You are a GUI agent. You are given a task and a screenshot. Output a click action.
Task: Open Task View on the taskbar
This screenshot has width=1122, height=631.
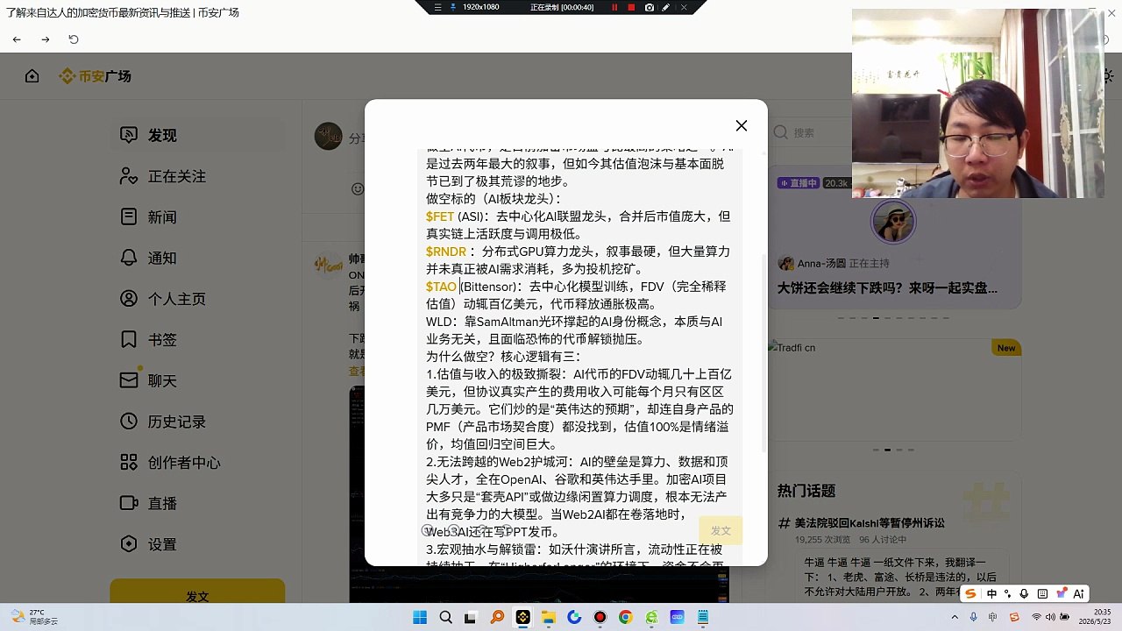471,618
